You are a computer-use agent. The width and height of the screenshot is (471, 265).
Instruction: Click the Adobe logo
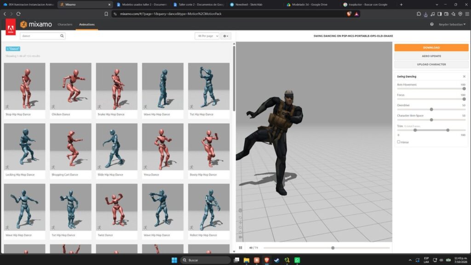(x=11, y=27)
